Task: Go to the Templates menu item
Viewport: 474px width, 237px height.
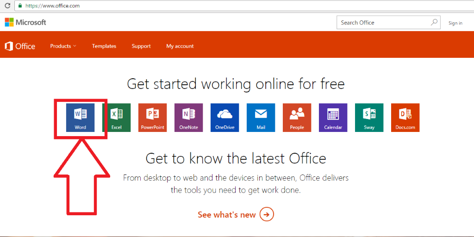Action: (x=104, y=46)
